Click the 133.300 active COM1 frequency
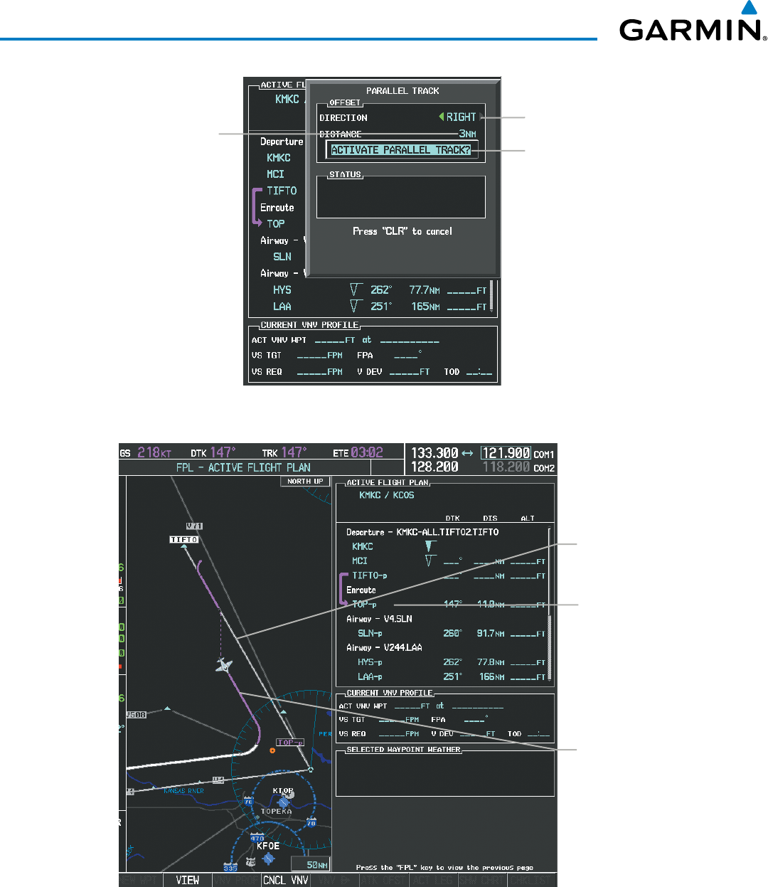The height and width of the screenshot is (887, 768). click(x=434, y=453)
